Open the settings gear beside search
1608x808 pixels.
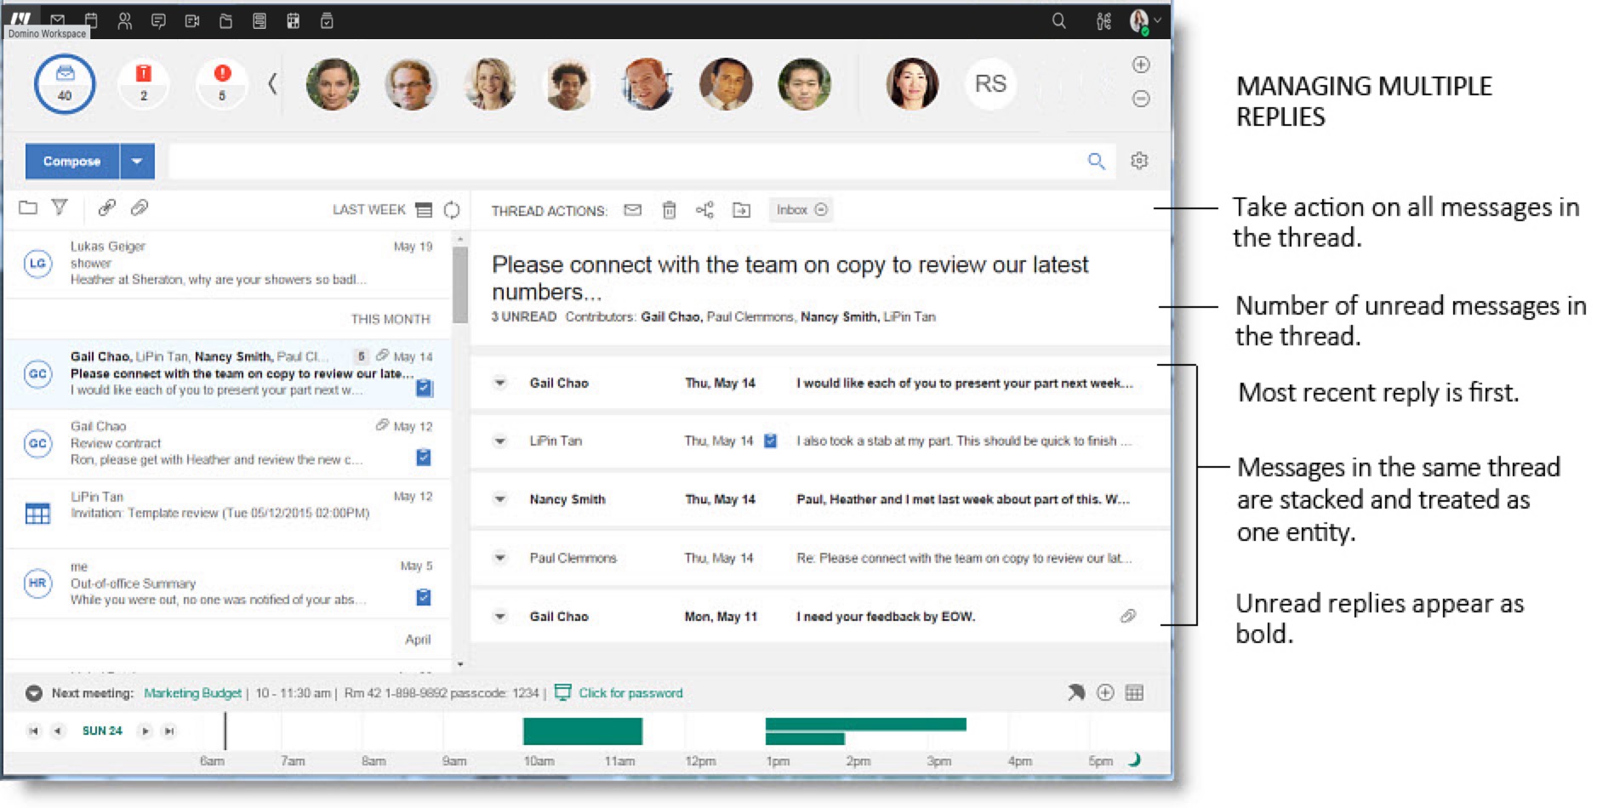(x=1139, y=161)
